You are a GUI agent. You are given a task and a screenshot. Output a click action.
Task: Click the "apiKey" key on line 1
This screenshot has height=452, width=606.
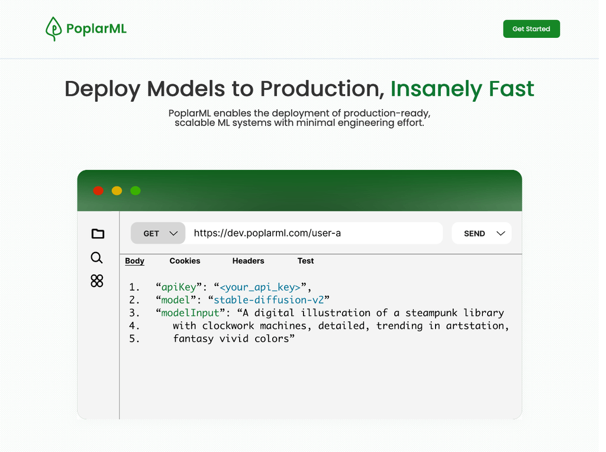179,287
